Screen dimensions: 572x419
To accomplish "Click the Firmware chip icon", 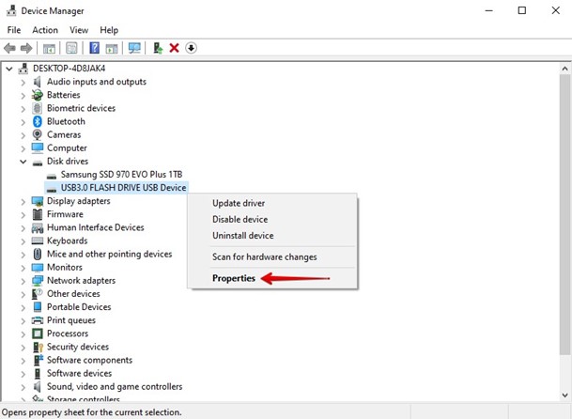I will (38, 214).
